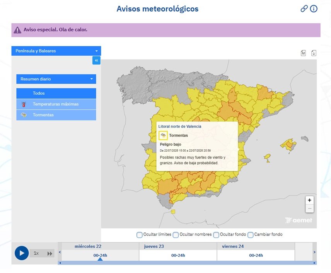
Task: Open the M document icon above the map
Action: pos(303,53)
